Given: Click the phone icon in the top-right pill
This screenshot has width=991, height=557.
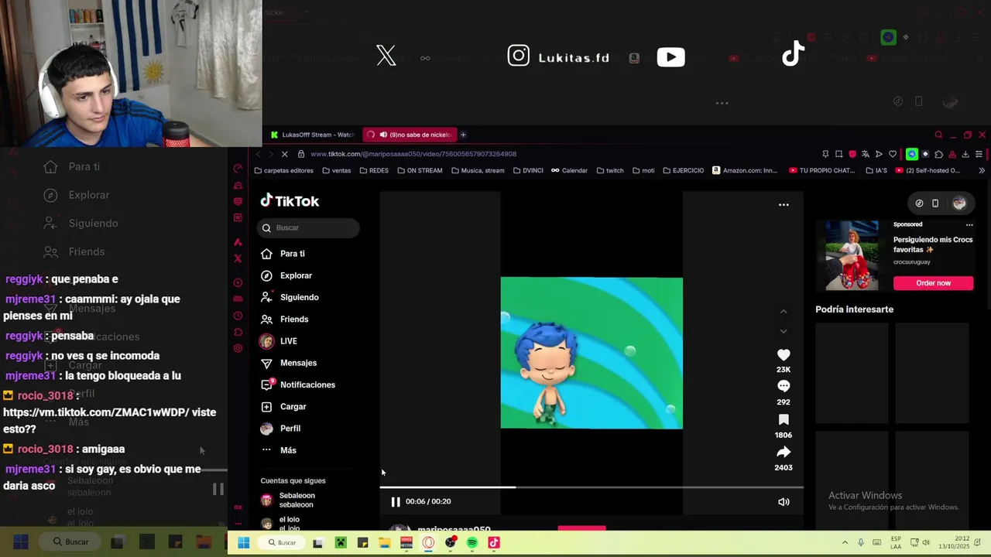Looking at the screenshot, I should coord(935,203).
